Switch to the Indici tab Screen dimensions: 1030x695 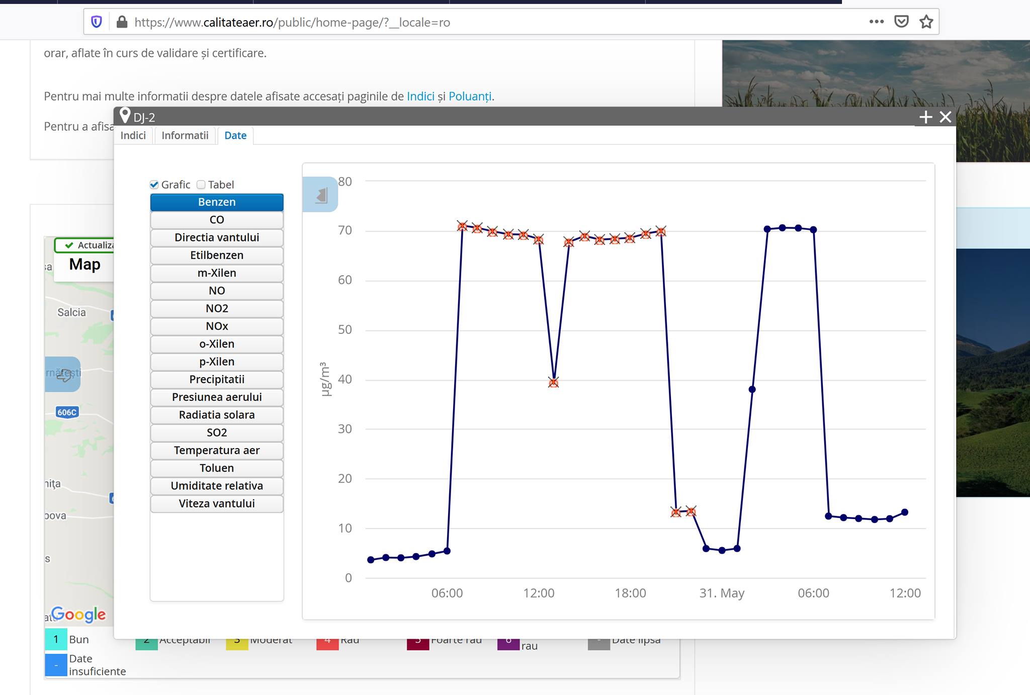tap(133, 135)
